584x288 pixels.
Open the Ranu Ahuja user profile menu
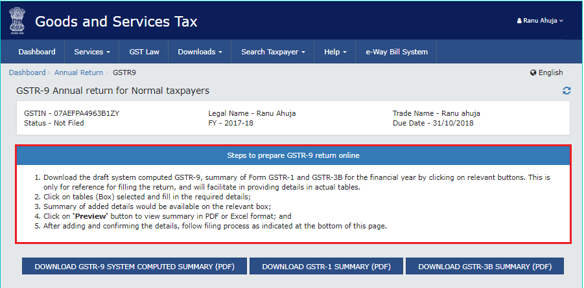pos(540,21)
